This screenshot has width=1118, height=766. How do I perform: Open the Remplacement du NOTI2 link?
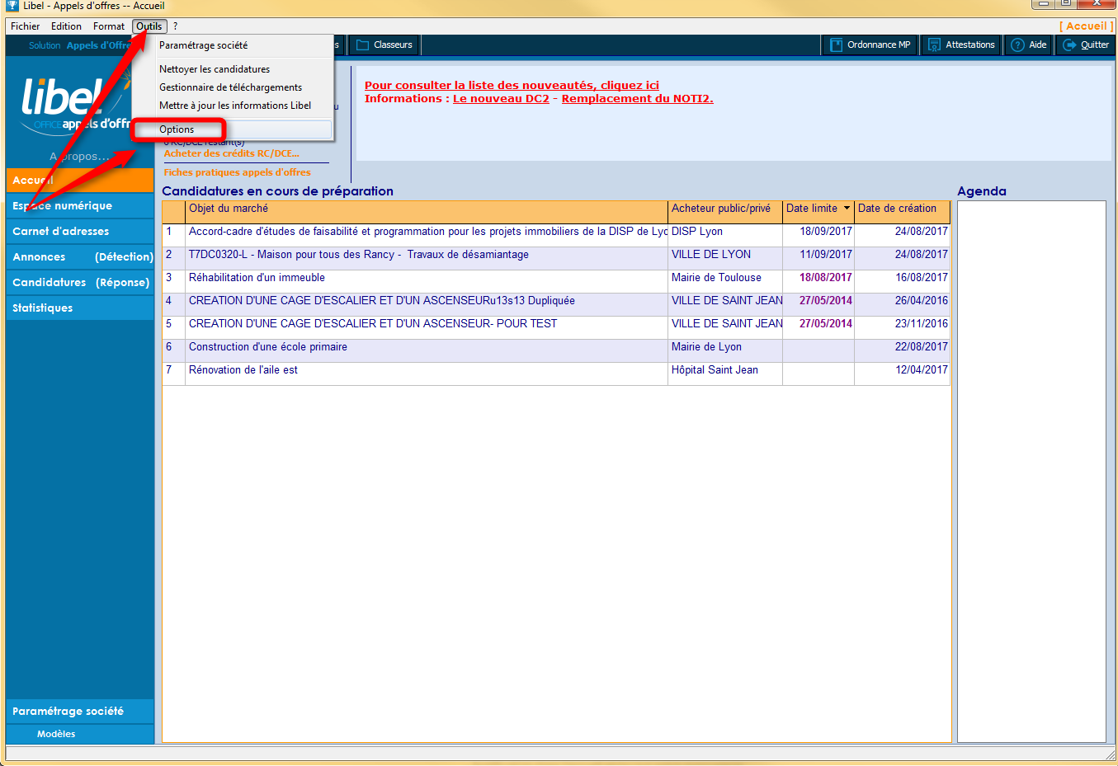coord(637,98)
